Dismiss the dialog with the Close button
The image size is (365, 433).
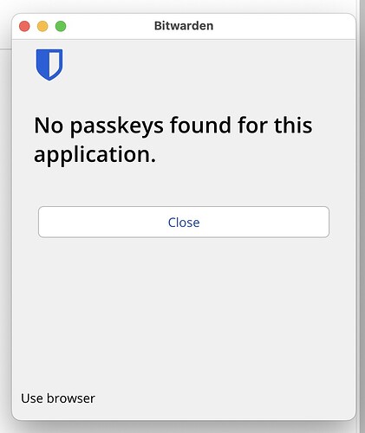[184, 222]
